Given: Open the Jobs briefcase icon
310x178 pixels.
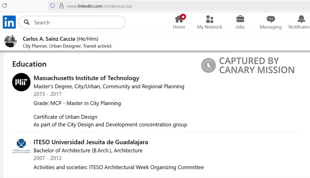Looking at the screenshot, I should point(240,19).
